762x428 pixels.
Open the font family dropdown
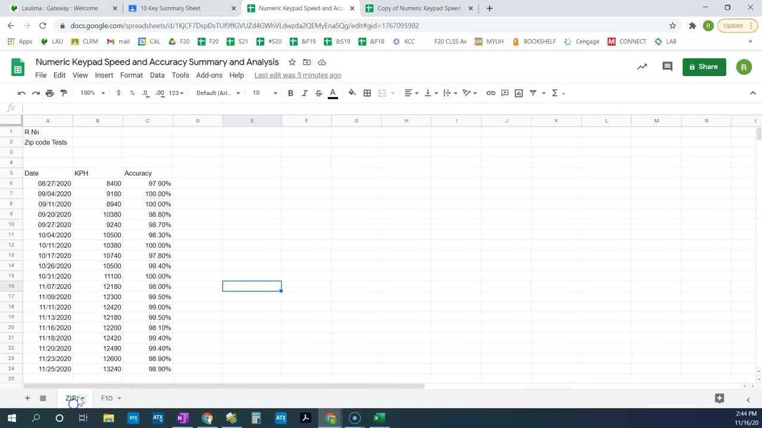[x=218, y=93]
